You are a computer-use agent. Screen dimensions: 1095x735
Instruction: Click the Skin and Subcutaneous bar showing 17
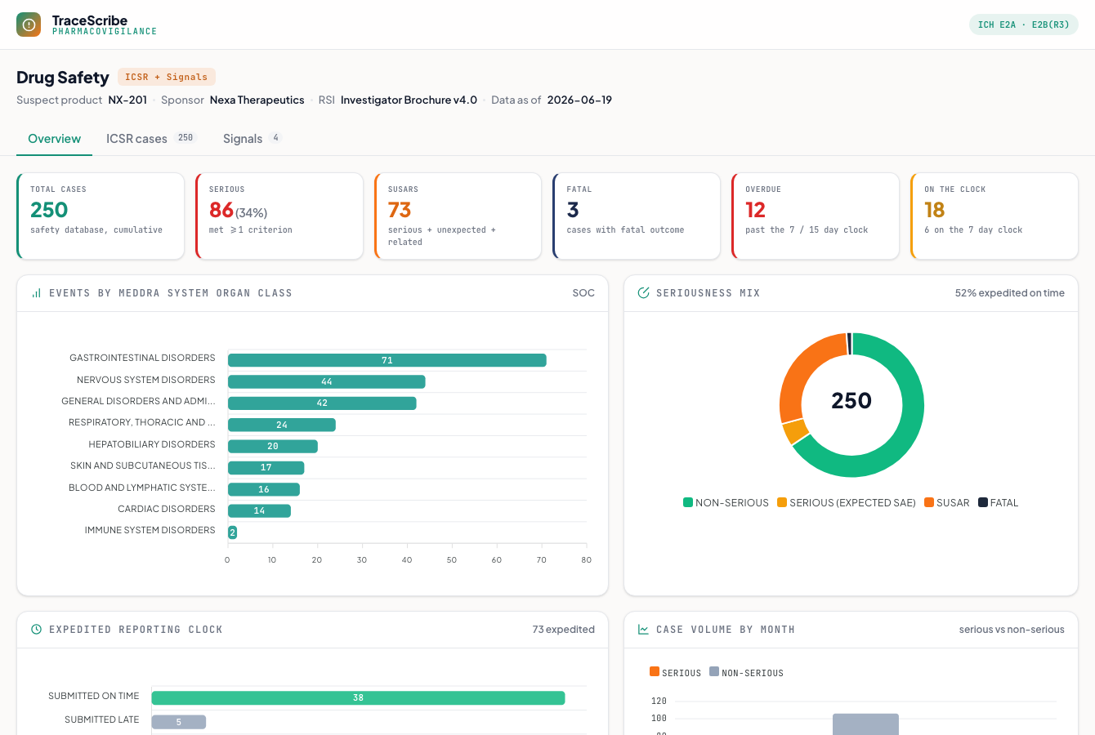[266, 468]
